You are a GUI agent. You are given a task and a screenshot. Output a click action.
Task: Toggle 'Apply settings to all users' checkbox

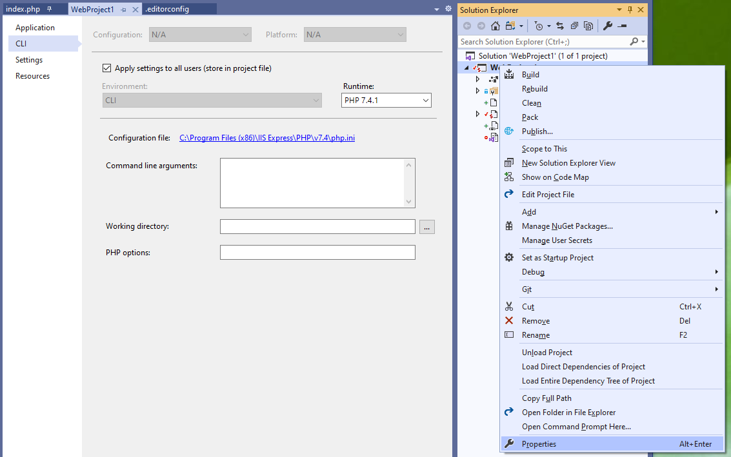107,68
